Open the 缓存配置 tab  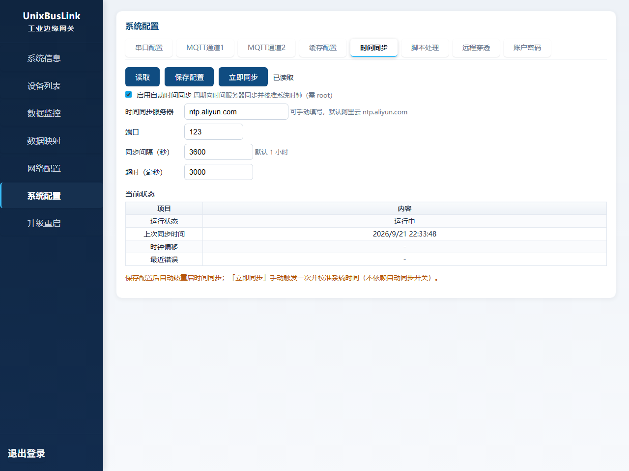[x=323, y=48]
